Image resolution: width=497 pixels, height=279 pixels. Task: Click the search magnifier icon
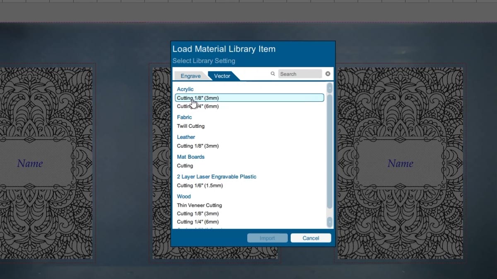point(273,74)
